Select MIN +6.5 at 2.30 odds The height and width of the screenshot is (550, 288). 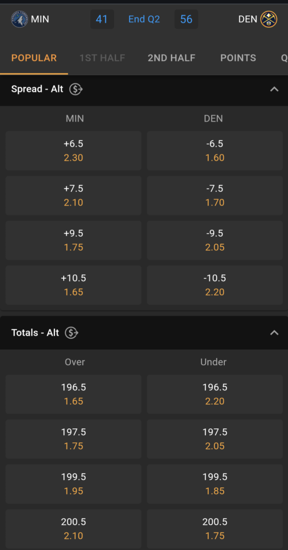click(74, 151)
